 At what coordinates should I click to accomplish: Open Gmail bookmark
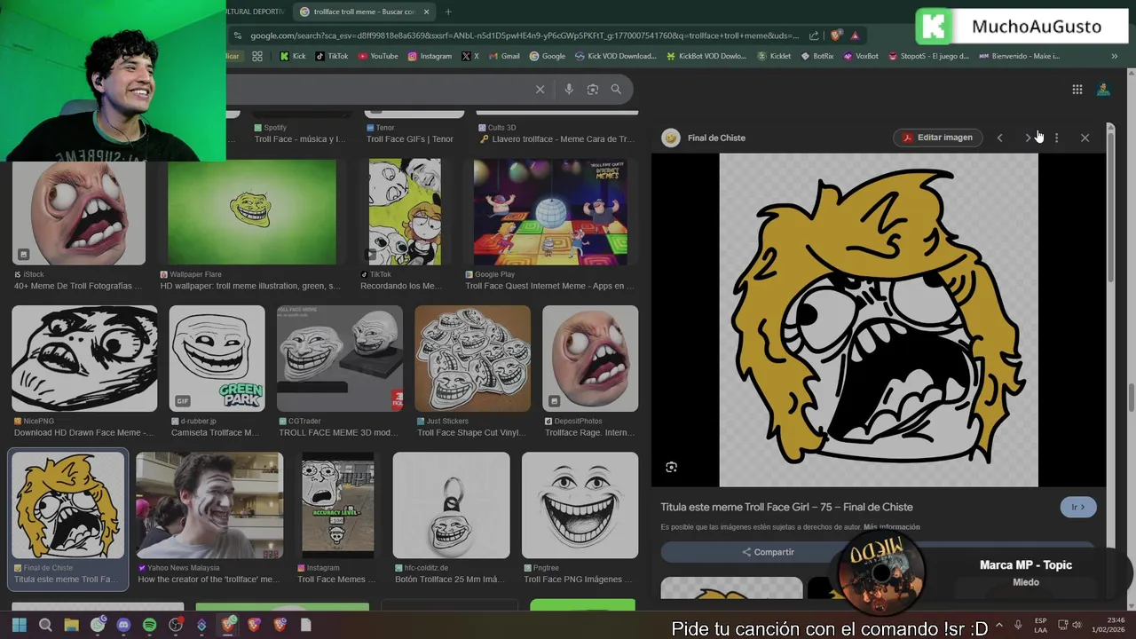pyautogui.click(x=504, y=56)
